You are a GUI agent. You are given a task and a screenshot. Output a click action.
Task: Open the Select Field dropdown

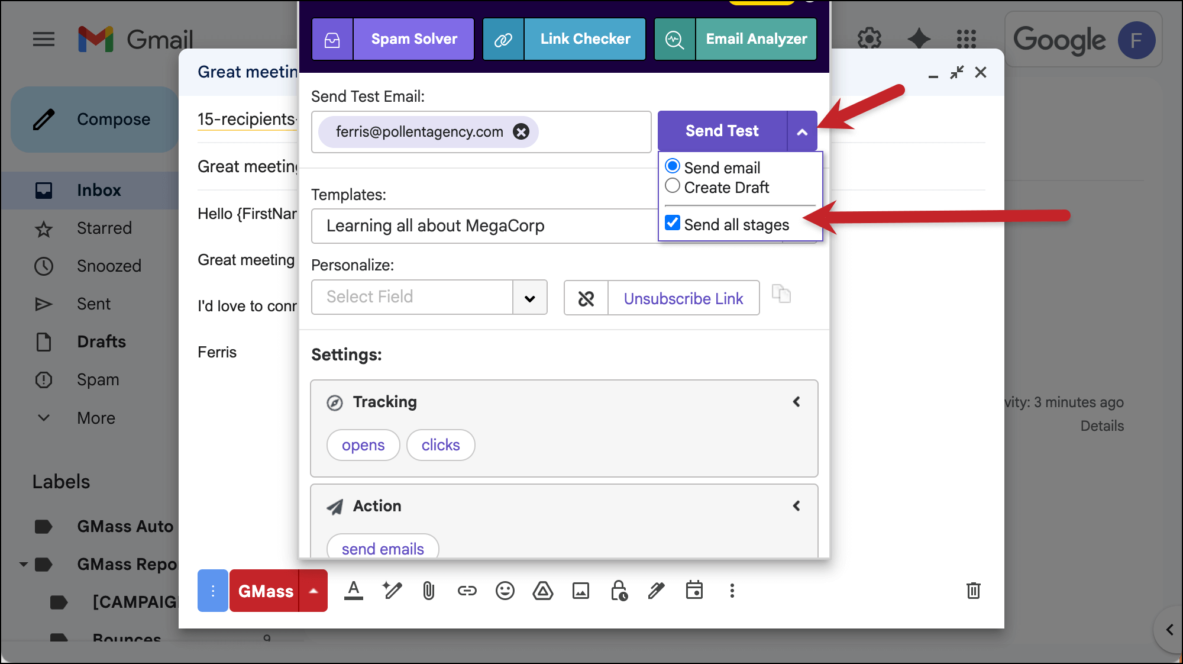coord(529,298)
